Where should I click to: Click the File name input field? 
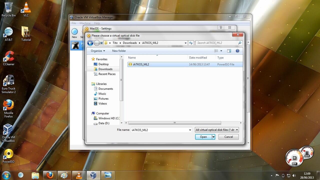click(159, 130)
